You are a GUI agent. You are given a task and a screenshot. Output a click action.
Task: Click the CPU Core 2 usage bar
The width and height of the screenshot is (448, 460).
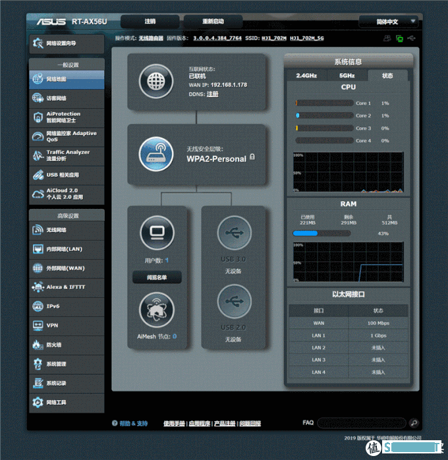[x=324, y=115]
